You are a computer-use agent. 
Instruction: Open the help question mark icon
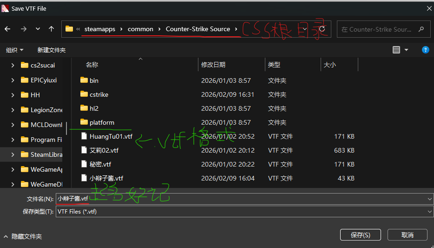pos(426,50)
